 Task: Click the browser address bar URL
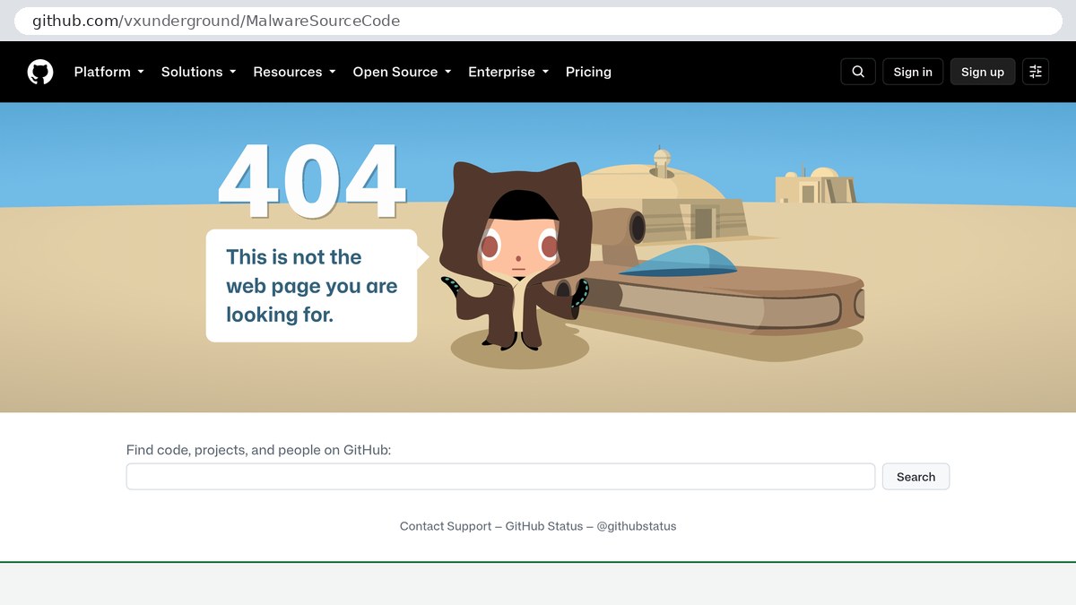pyautogui.click(x=216, y=21)
